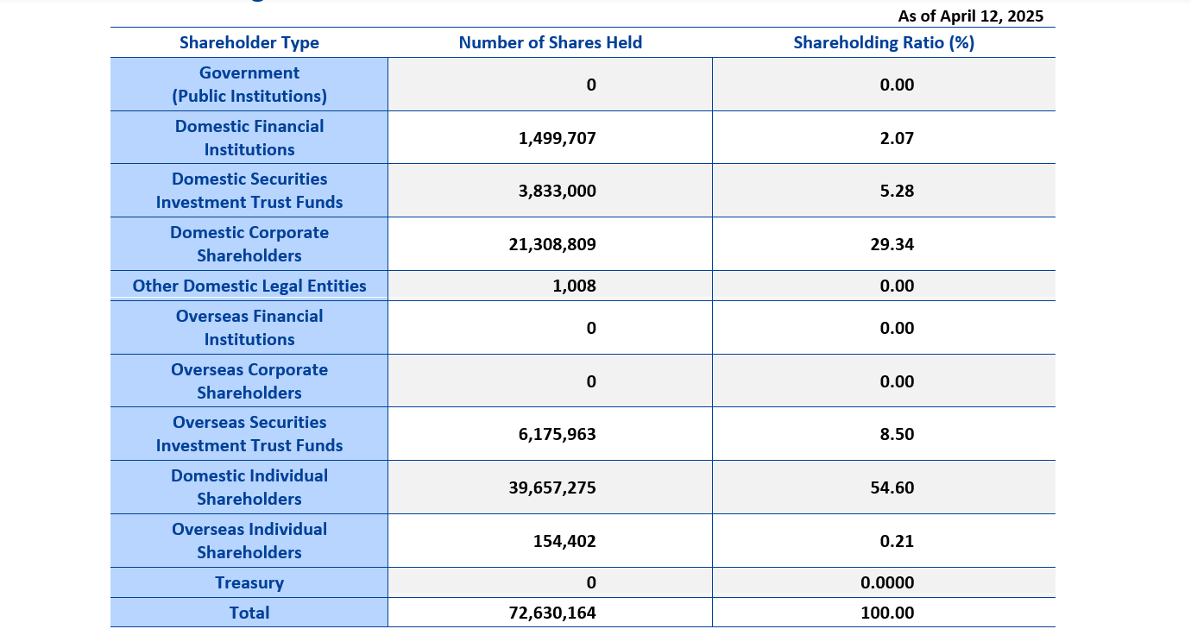Click the As of April 12, 2025 date text

tap(970, 16)
